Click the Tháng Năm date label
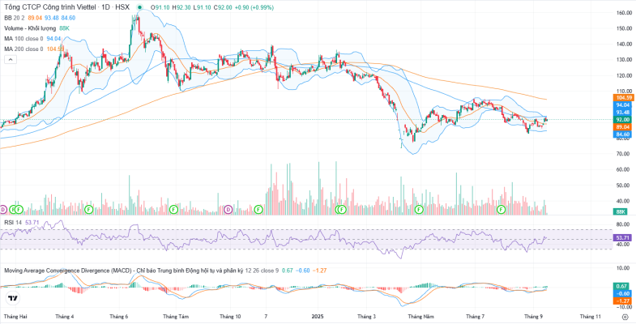The image size is (636, 324). (420, 316)
